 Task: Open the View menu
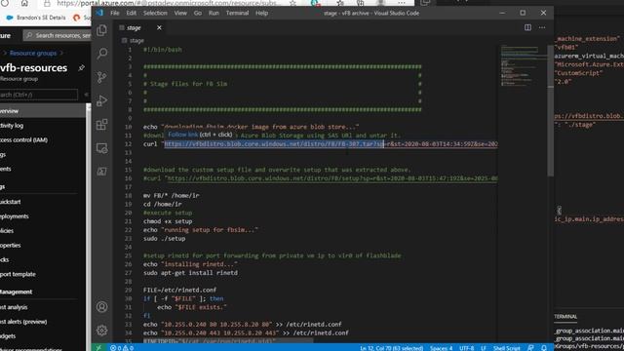click(x=180, y=13)
